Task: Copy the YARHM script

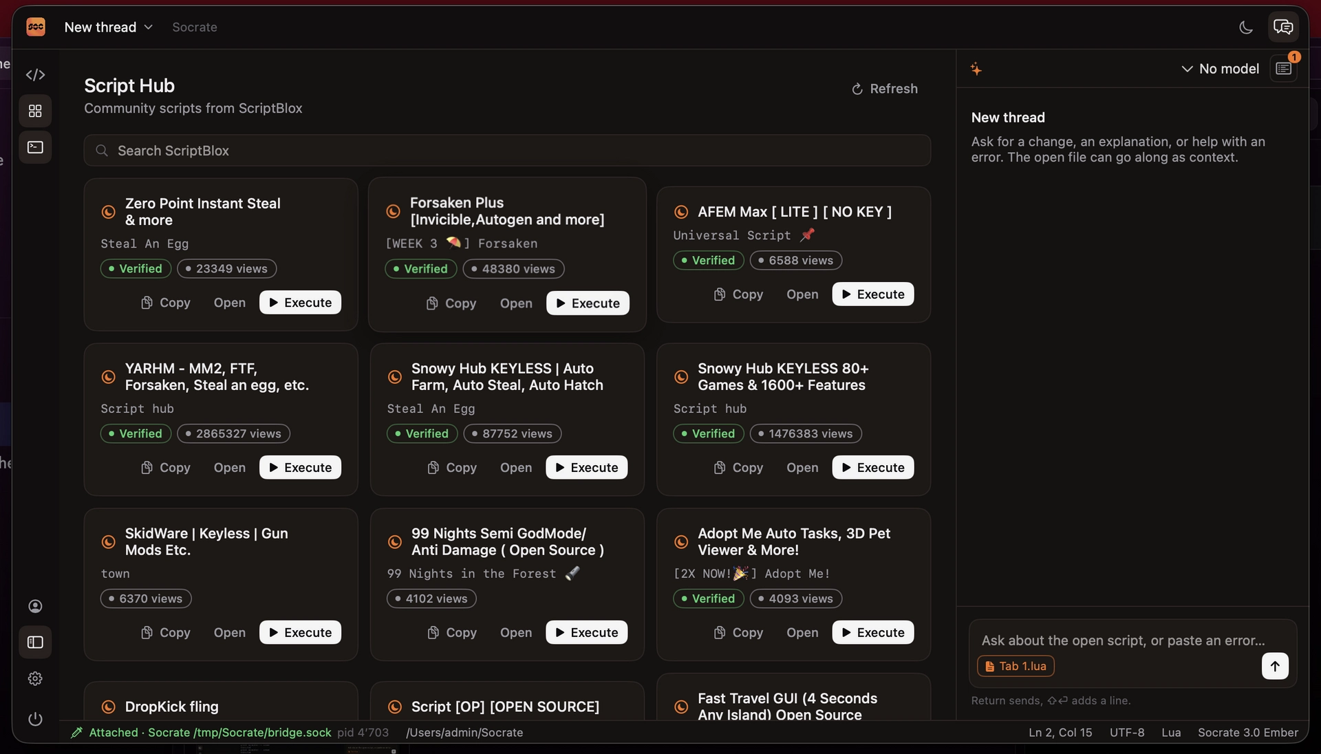Action: (x=166, y=468)
